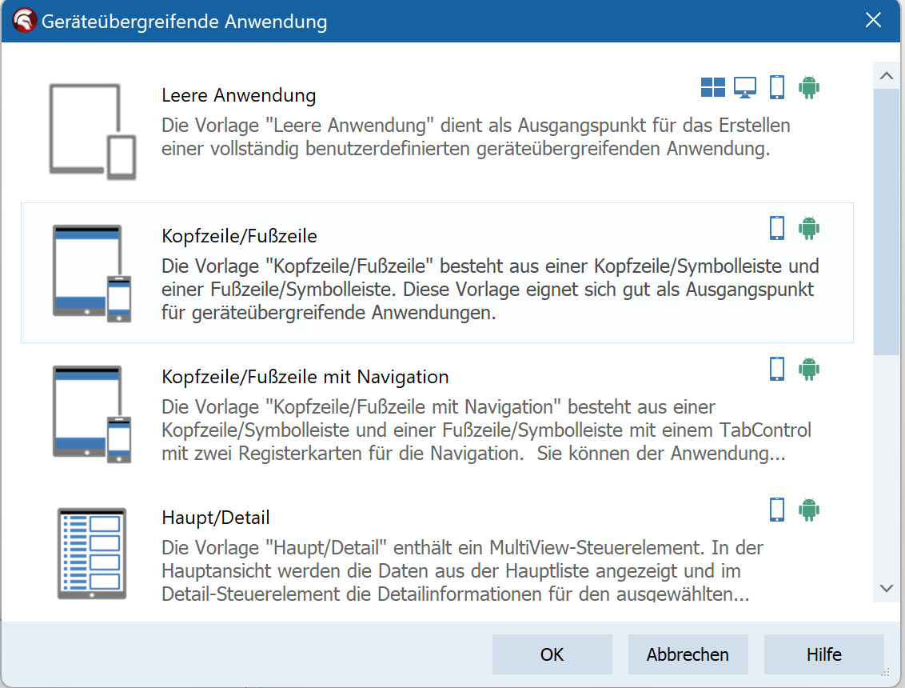Close the Geräteübergreifende Anwendung dialog

tap(873, 21)
